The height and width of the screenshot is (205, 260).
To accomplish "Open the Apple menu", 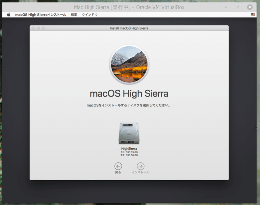I will [x=9, y=15].
